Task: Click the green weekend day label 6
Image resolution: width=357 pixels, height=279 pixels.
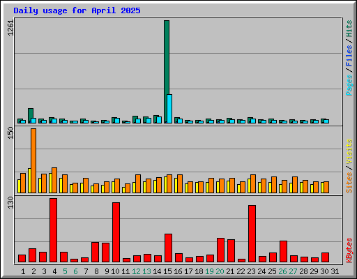Action: (x=75, y=271)
